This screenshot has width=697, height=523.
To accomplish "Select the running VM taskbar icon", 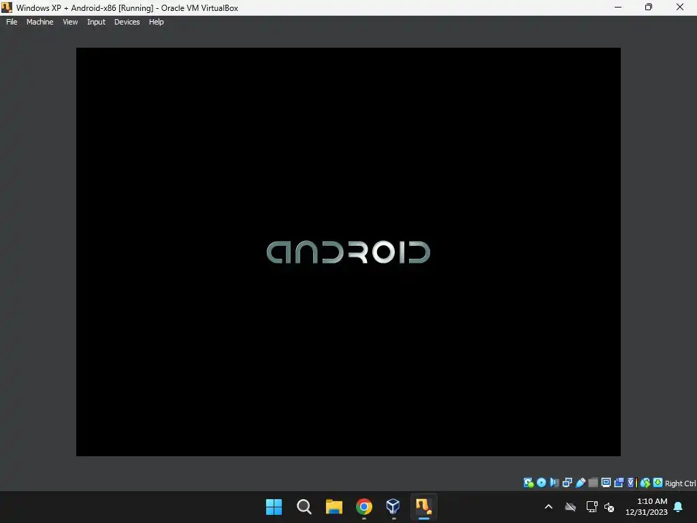I will coord(423,507).
